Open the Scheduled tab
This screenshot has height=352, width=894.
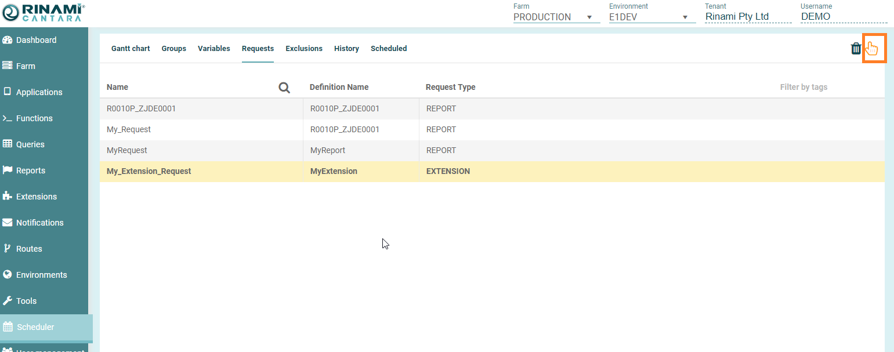[389, 49]
